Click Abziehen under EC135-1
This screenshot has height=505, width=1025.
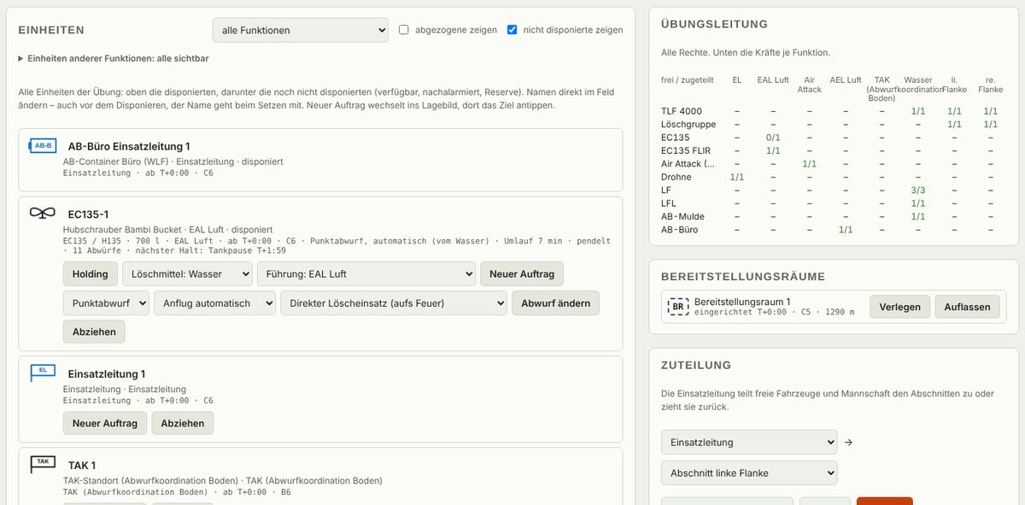(94, 332)
